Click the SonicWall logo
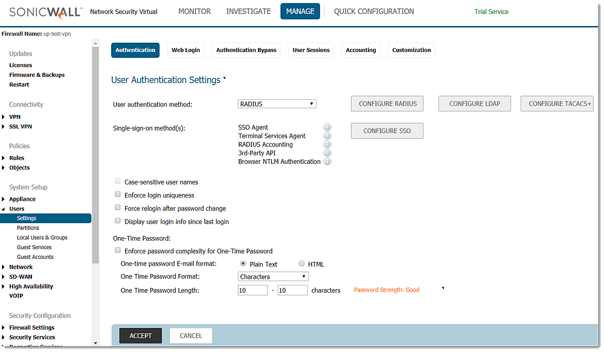The image size is (604, 352). 42,11
